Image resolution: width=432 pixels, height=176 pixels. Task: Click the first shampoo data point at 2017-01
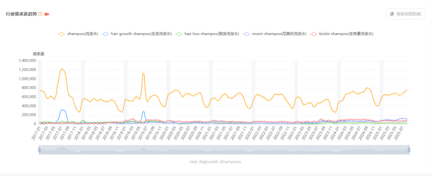click(40, 90)
